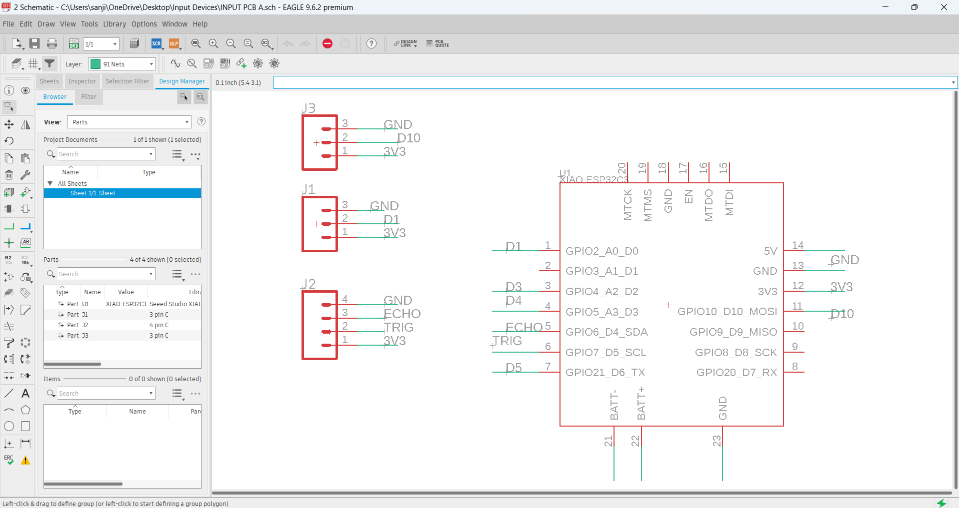Select Part U1 row
Image resolution: width=959 pixels, height=508 pixels.
(122, 304)
